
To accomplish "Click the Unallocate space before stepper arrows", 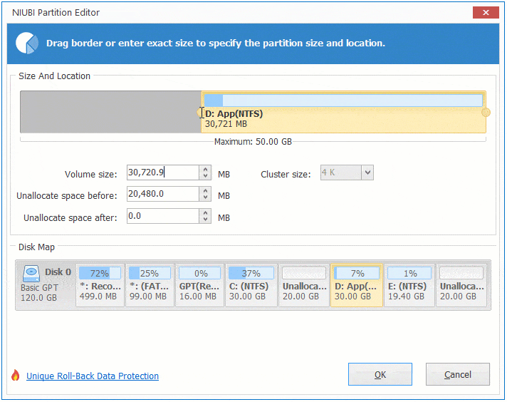I will pos(206,195).
